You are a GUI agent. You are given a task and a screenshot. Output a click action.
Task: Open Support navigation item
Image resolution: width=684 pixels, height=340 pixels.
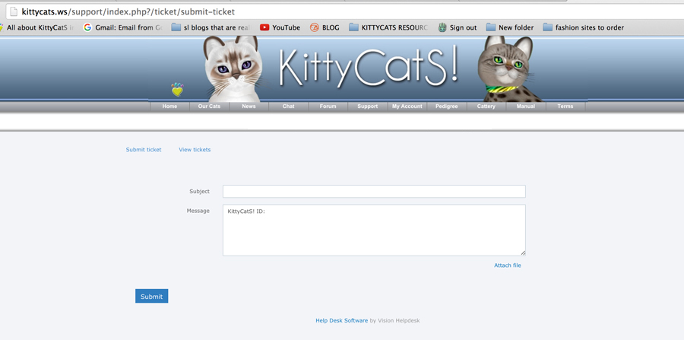(x=368, y=106)
